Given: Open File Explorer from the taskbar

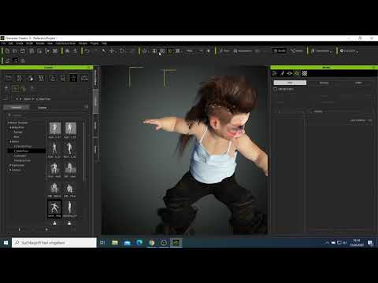Looking at the screenshot, I should click(x=115, y=243).
